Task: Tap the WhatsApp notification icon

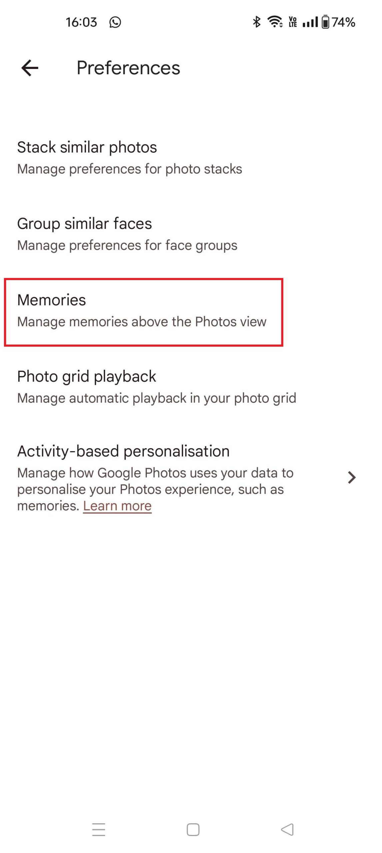Action: tap(115, 22)
